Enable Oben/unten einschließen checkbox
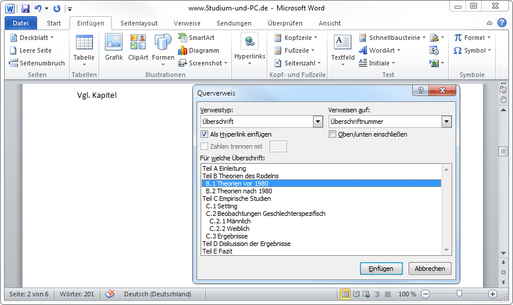The height and width of the screenshot is (305, 513). point(332,134)
